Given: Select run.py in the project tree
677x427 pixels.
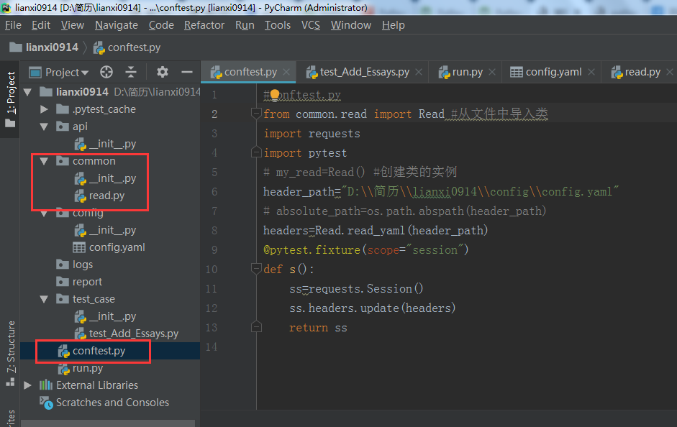Looking at the screenshot, I should click(x=81, y=368).
